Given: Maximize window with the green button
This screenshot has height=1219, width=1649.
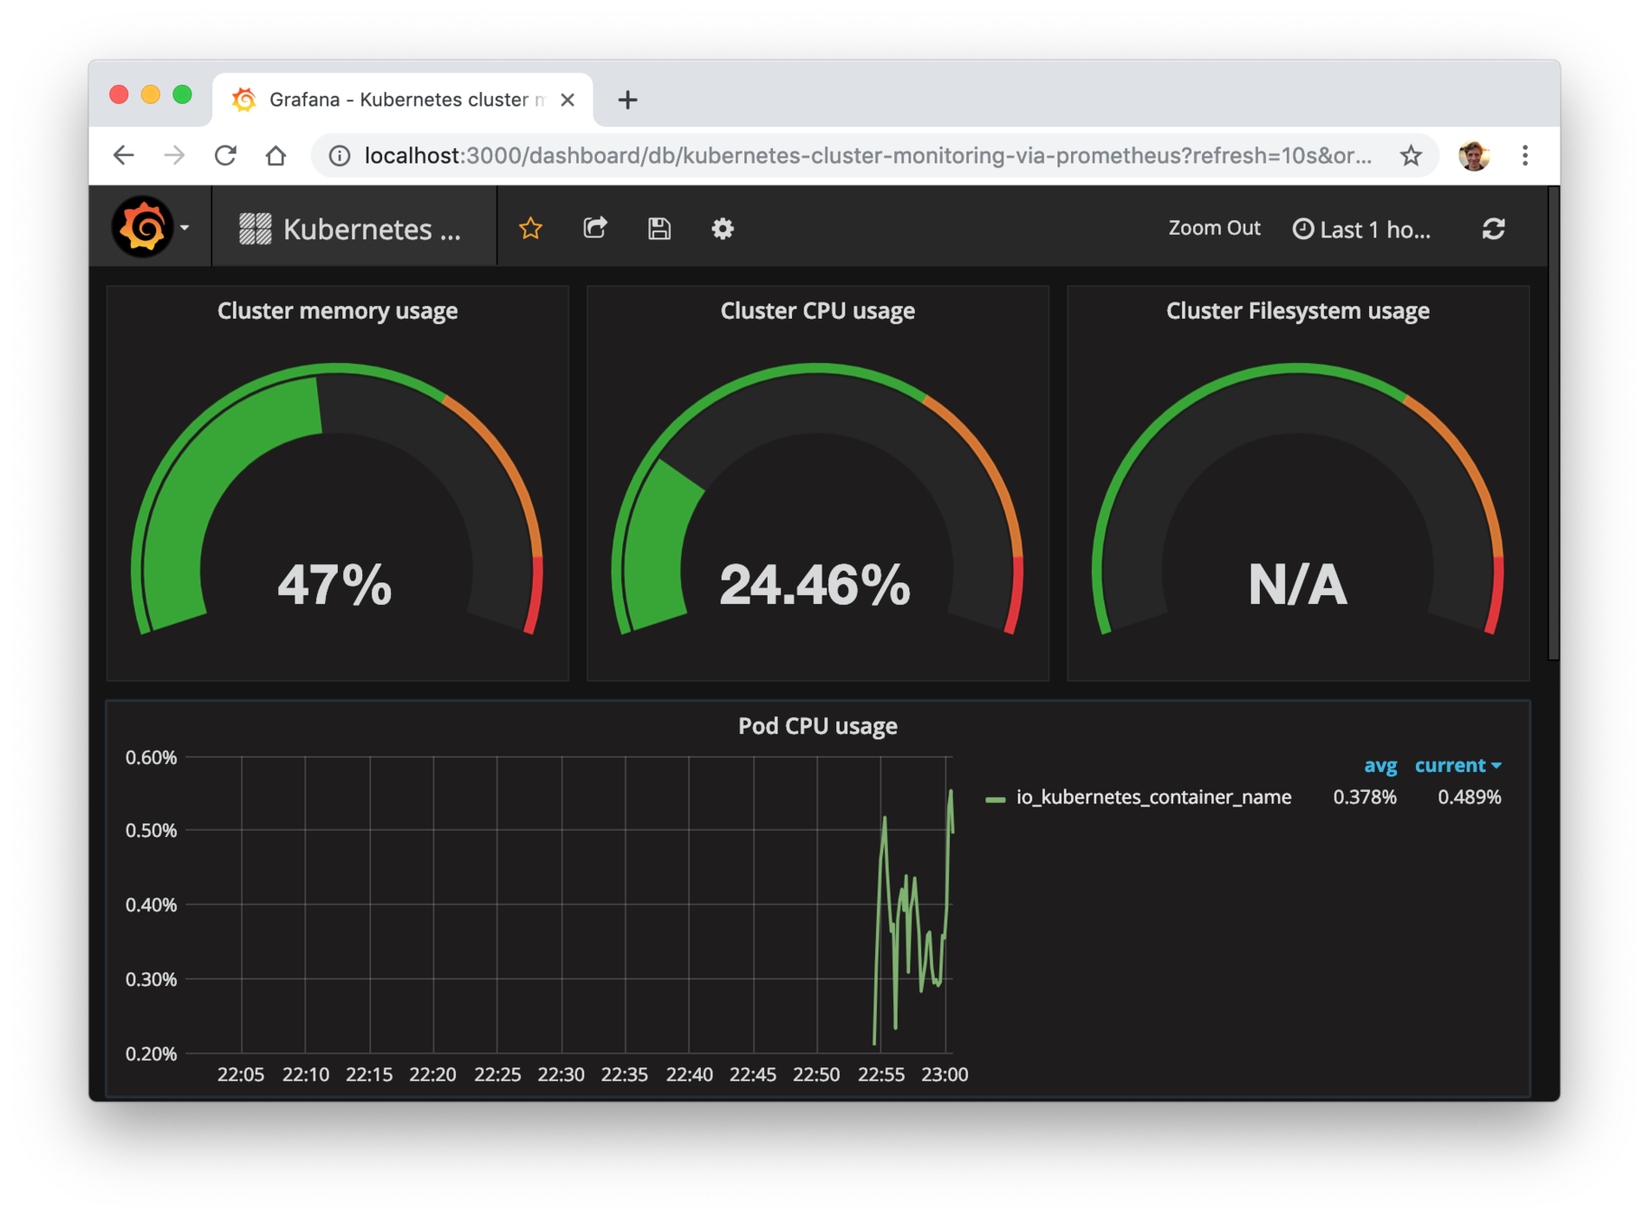Looking at the screenshot, I should pyautogui.click(x=182, y=95).
